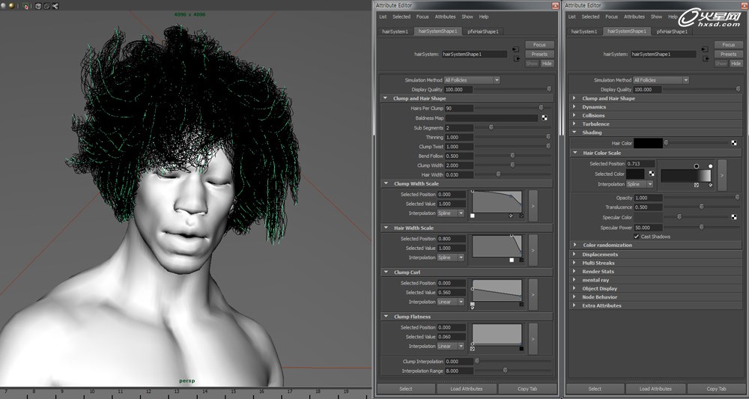Viewport: 749px width, 399px height.
Task: Open the Simulation Method dropdown in left editor
Action: pos(471,80)
